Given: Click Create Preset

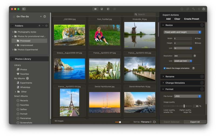Looking at the screenshot, I should point(191,19).
